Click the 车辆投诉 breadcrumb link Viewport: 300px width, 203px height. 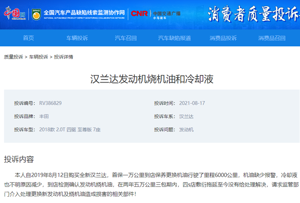[x=39, y=57]
